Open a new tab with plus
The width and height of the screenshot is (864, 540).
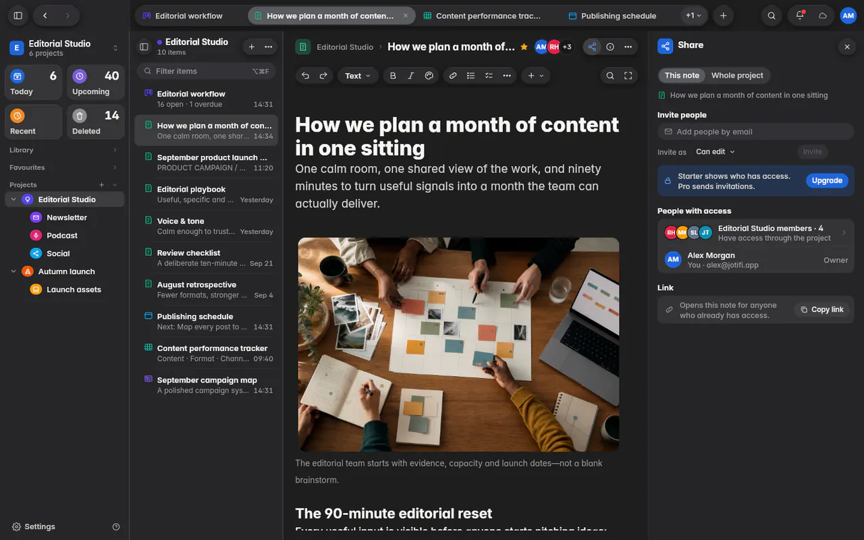(723, 16)
